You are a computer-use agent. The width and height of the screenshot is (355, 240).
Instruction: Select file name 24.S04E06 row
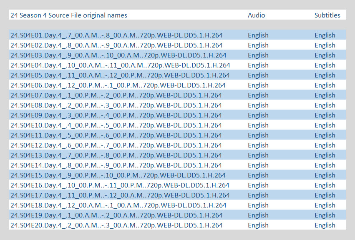[x=118, y=85]
